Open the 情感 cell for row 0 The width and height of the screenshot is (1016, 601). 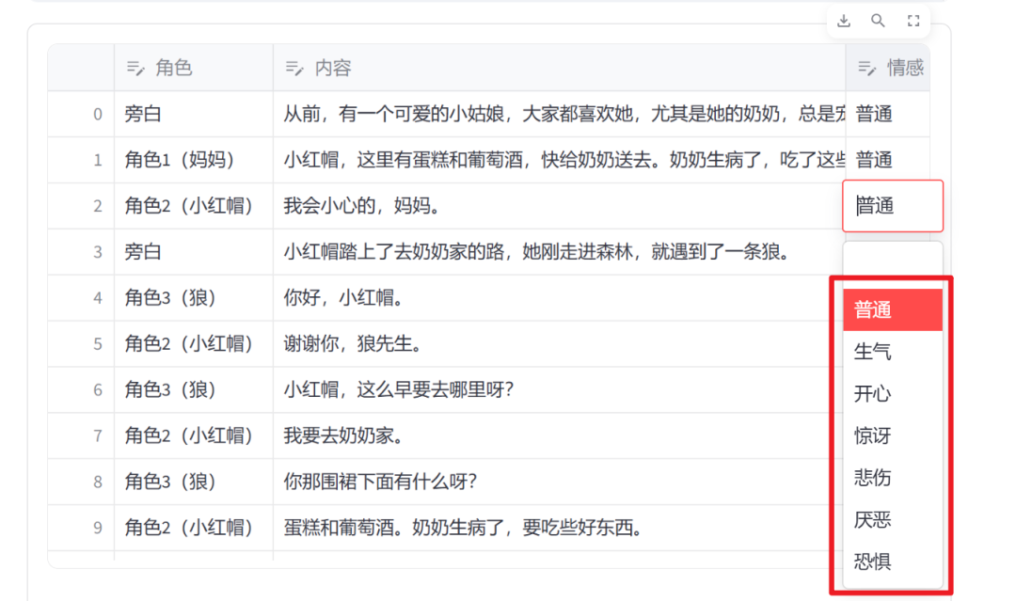[x=886, y=114]
